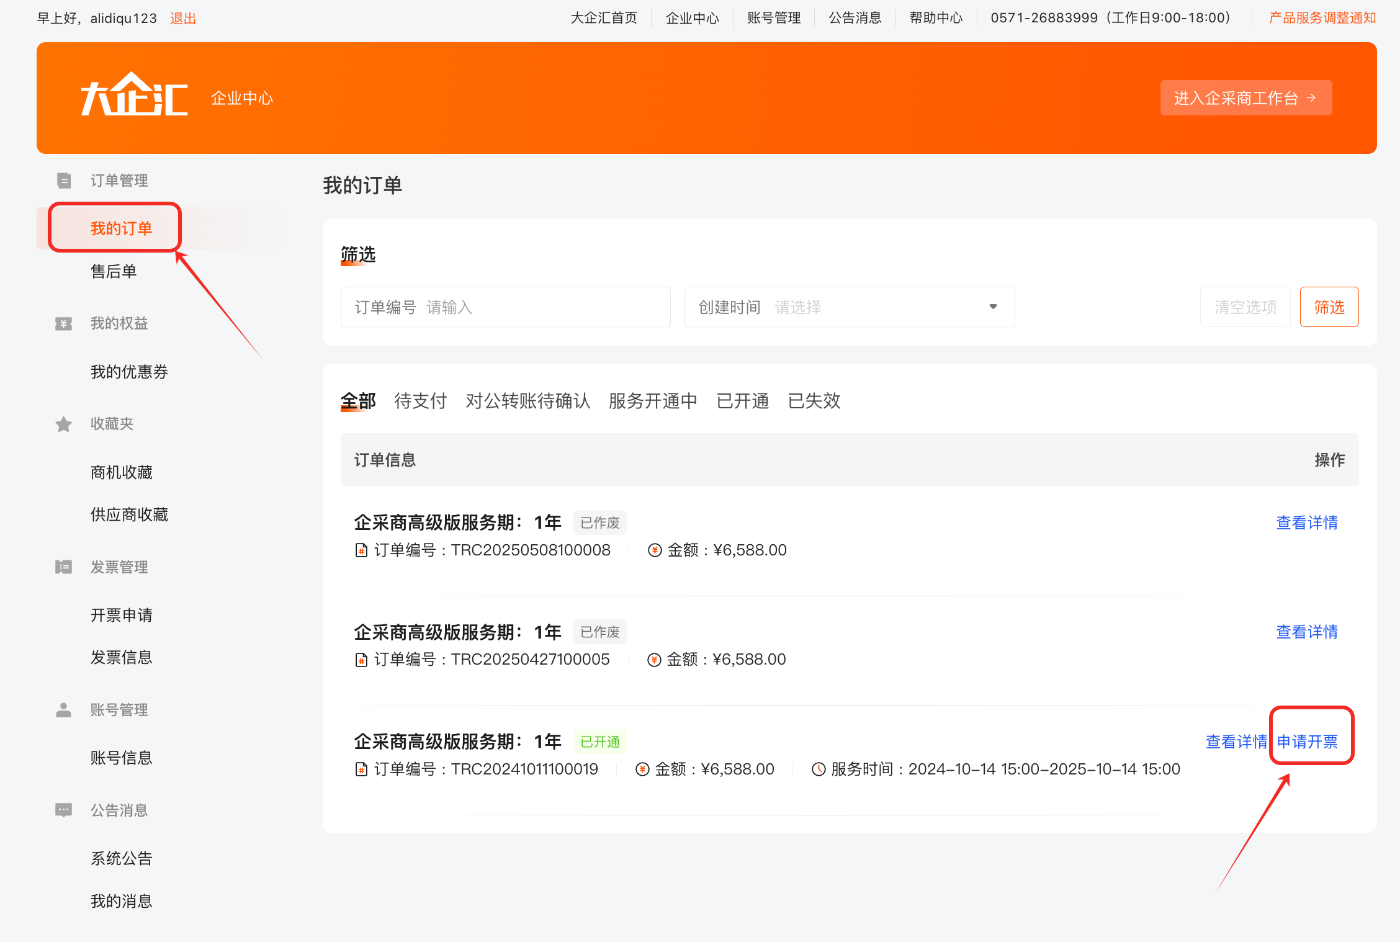Screen dimensions: 1400x942
Task: Switch to the 已失效 tab
Action: tap(814, 401)
